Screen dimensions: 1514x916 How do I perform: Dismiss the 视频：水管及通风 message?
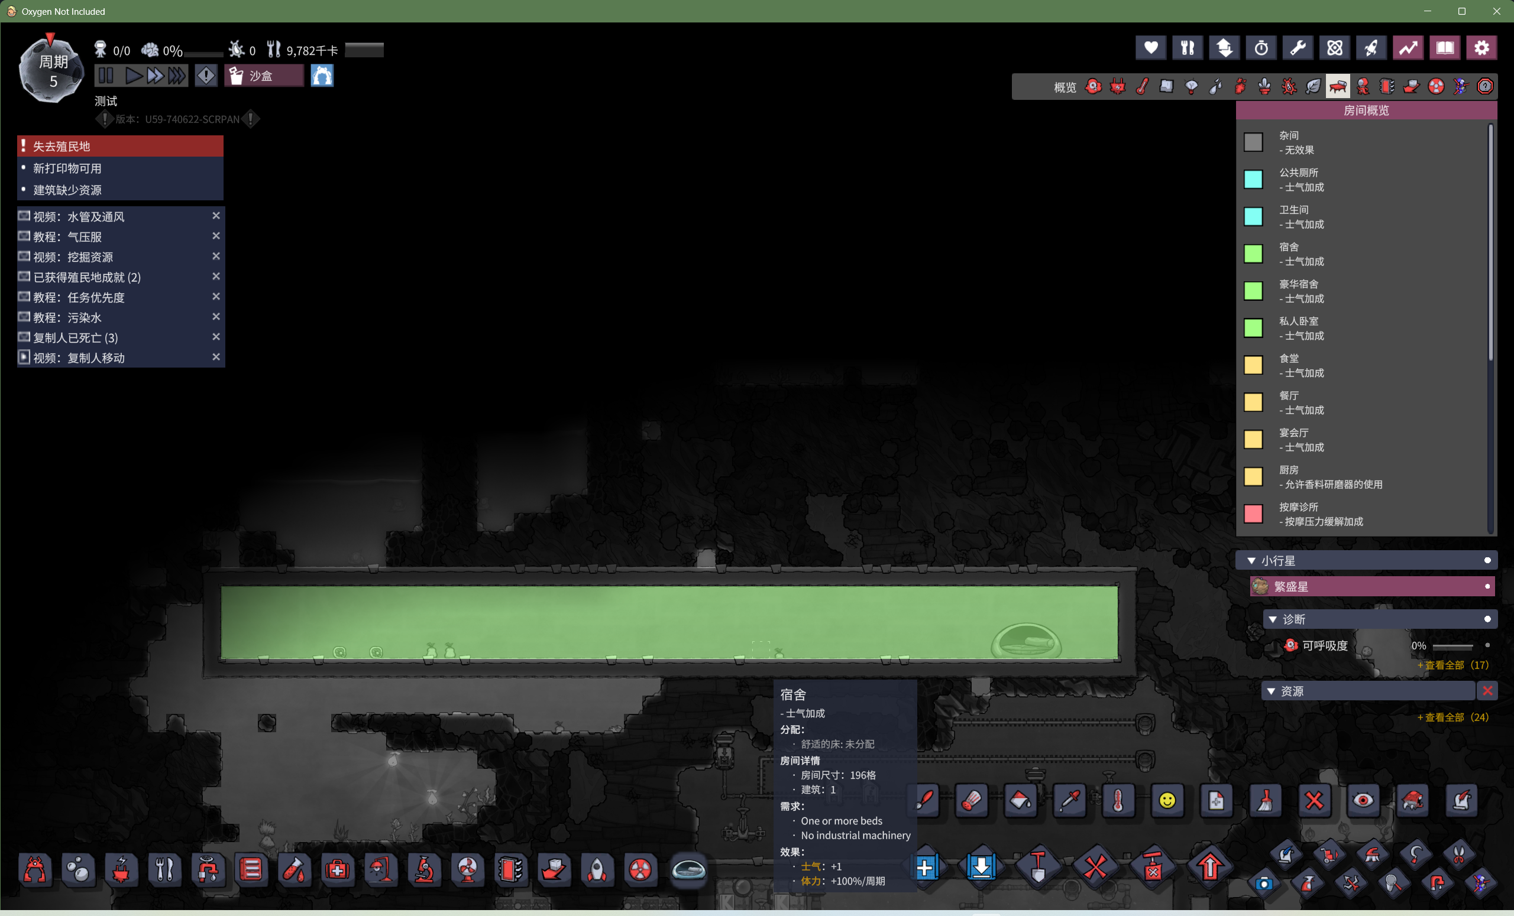click(x=216, y=216)
